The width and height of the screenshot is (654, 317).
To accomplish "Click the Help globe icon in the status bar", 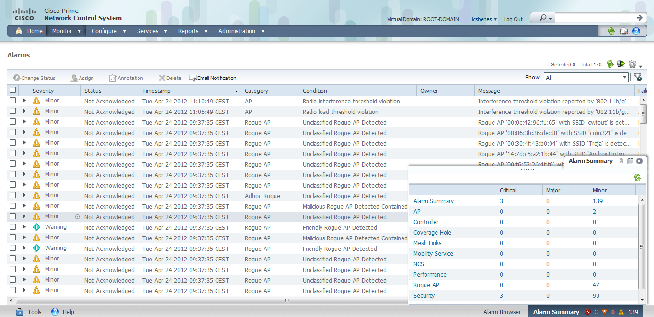I will point(55,312).
